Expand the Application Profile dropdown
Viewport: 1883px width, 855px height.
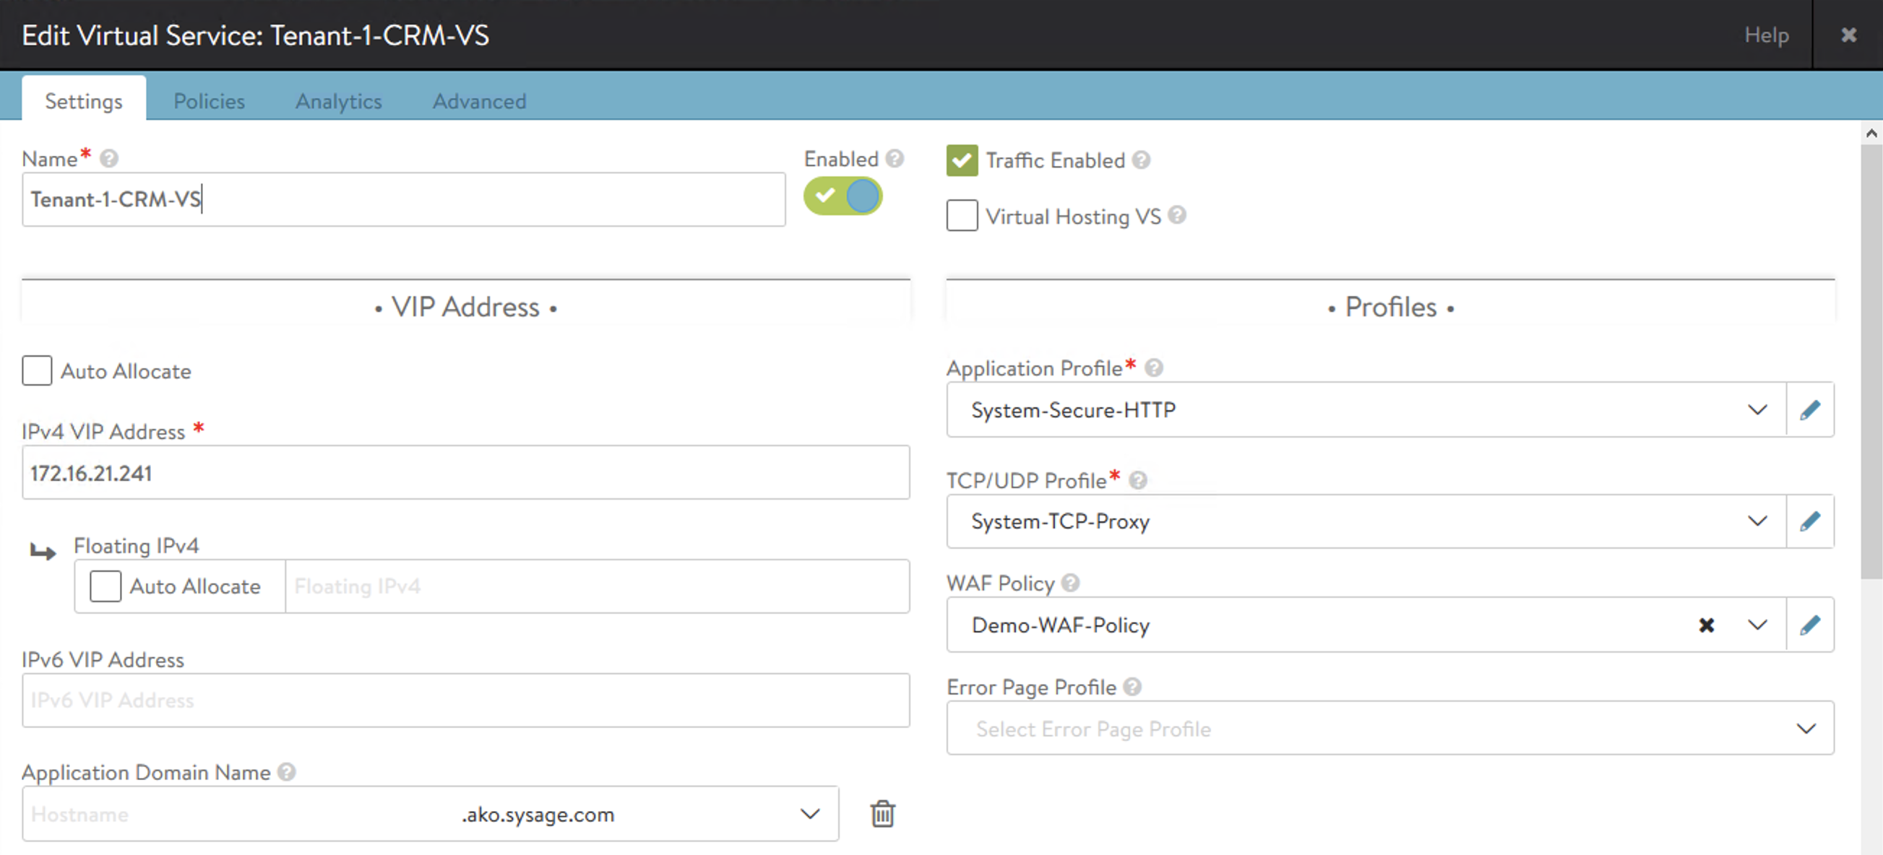1757,410
